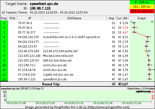The width and height of the screenshot is (155, 109).
Task: Select the PL% column header
Action: 12,18
